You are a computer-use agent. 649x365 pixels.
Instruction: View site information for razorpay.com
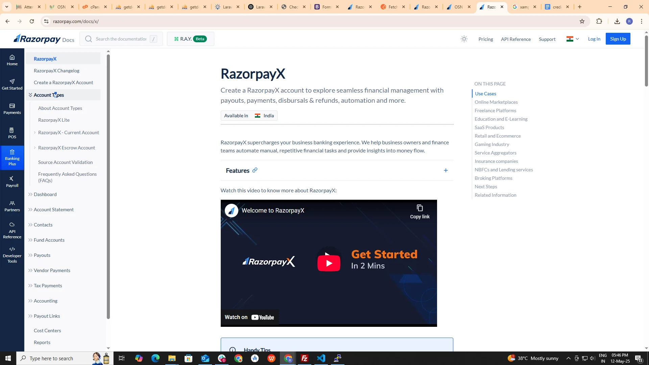point(46,21)
